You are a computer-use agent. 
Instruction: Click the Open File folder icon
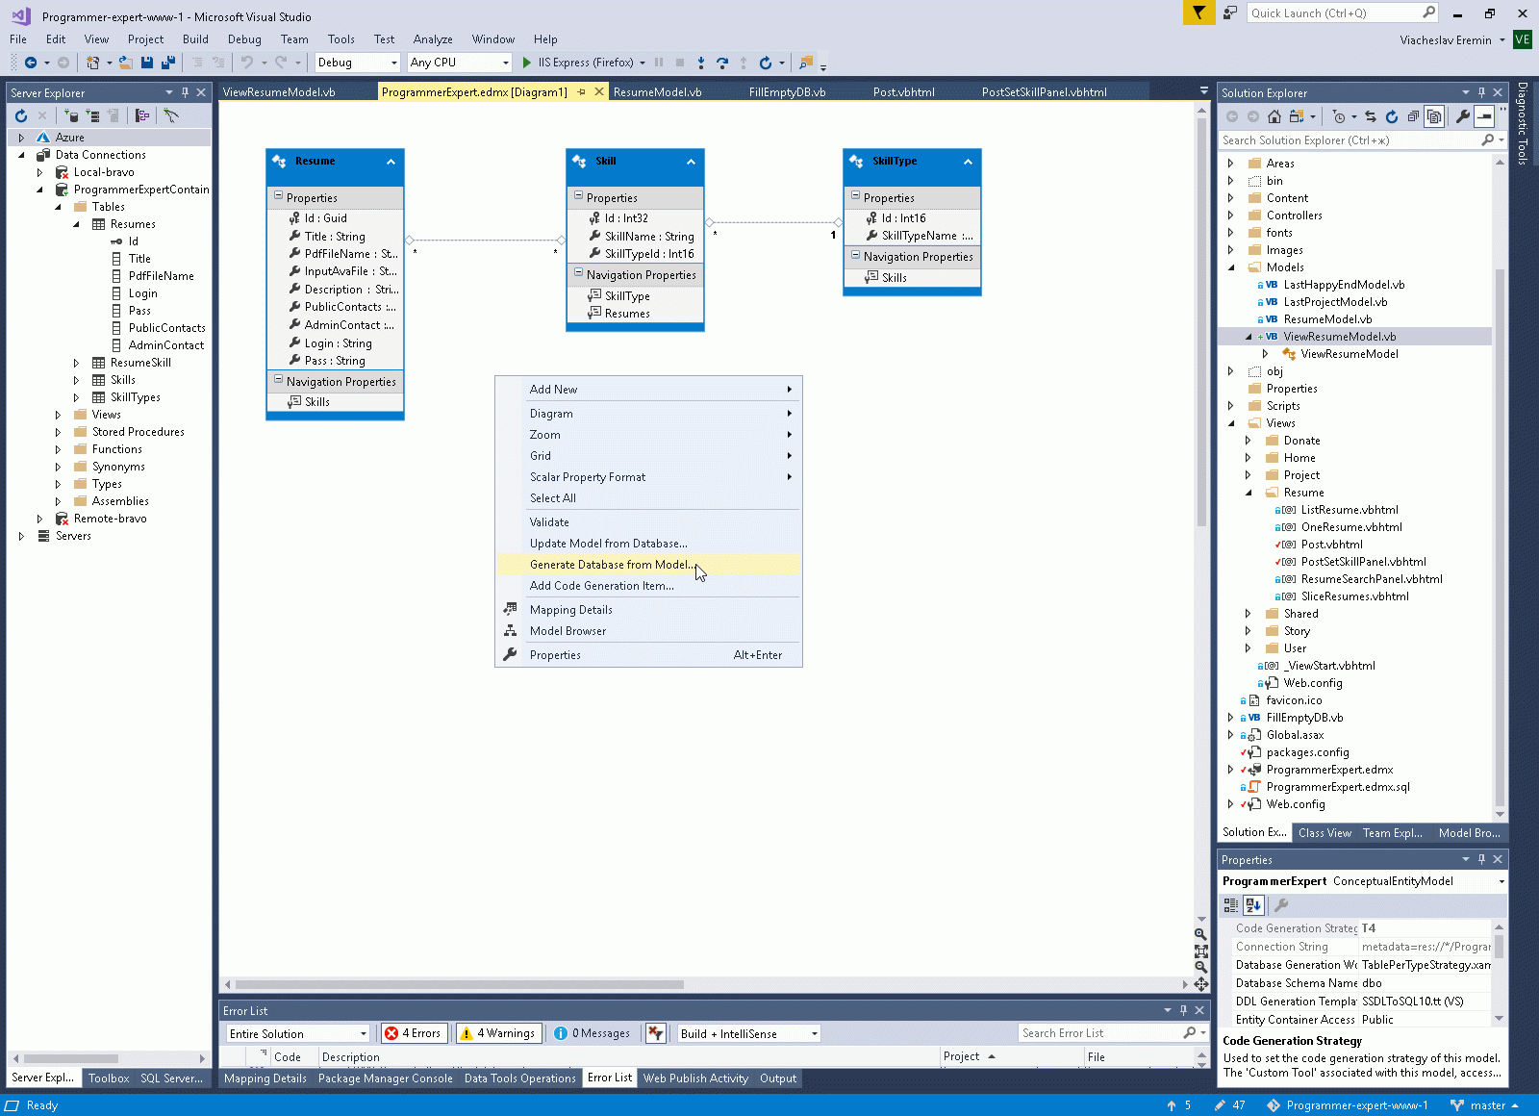[125, 63]
